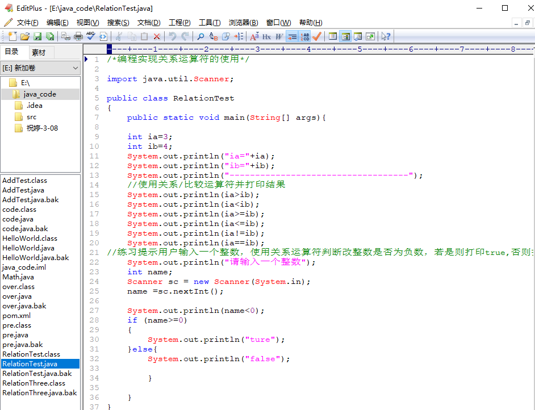This screenshot has height=410, width=535.
Task: Open the 编辑(E) menu
Action: pyautogui.click(x=57, y=23)
